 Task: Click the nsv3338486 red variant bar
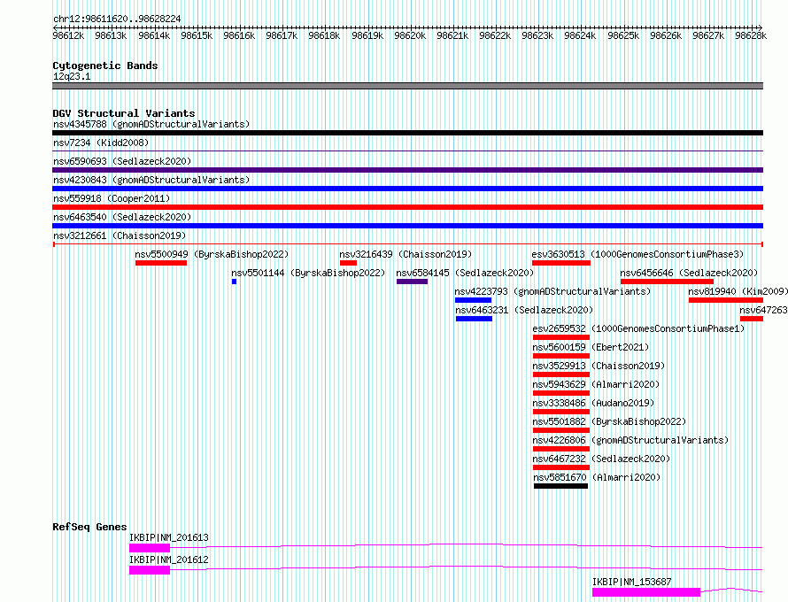(x=561, y=412)
